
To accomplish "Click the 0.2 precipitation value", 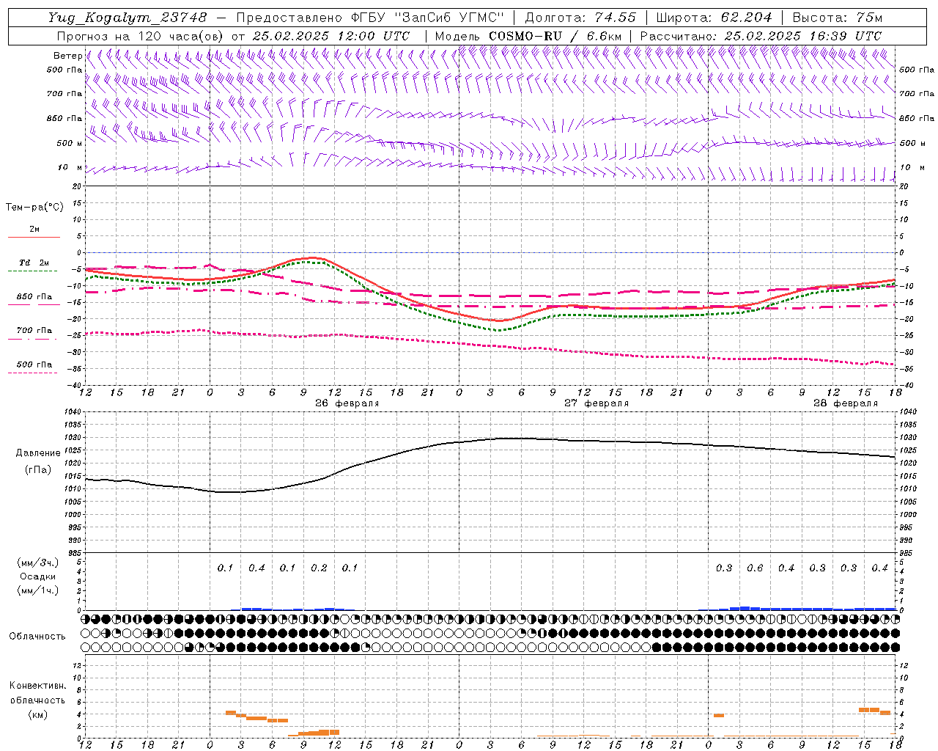I will (x=319, y=568).
